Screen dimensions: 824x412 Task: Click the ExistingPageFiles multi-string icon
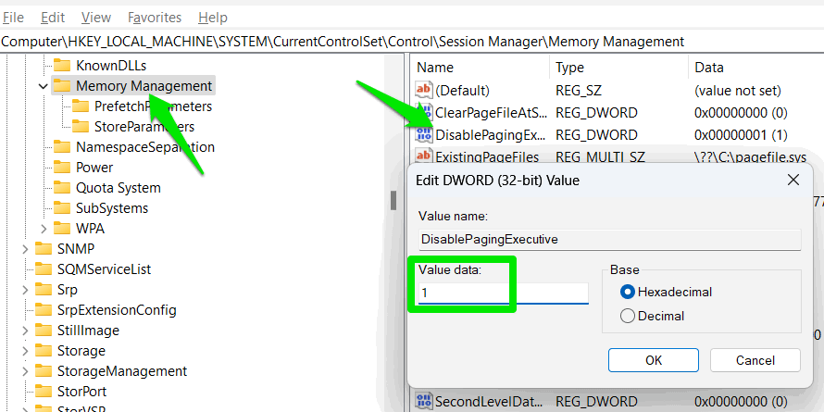coord(425,156)
